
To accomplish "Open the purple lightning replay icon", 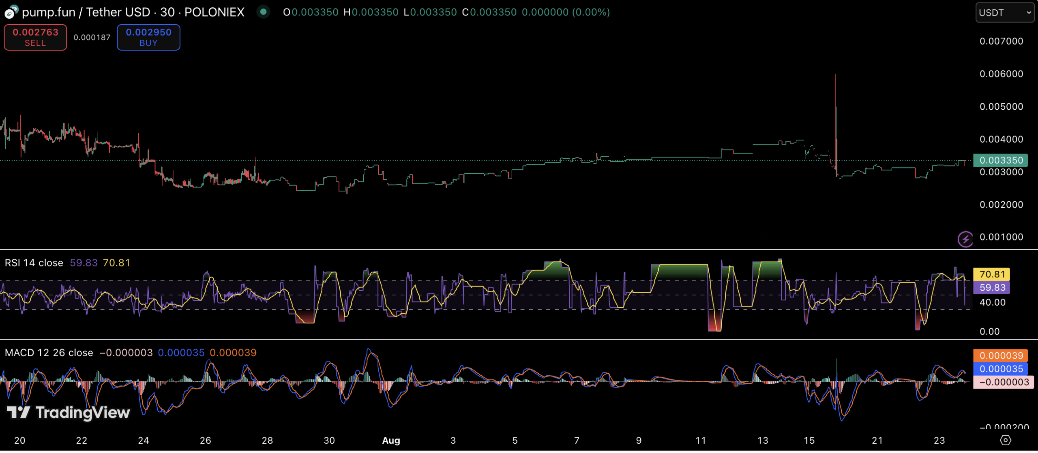I will 965,239.
